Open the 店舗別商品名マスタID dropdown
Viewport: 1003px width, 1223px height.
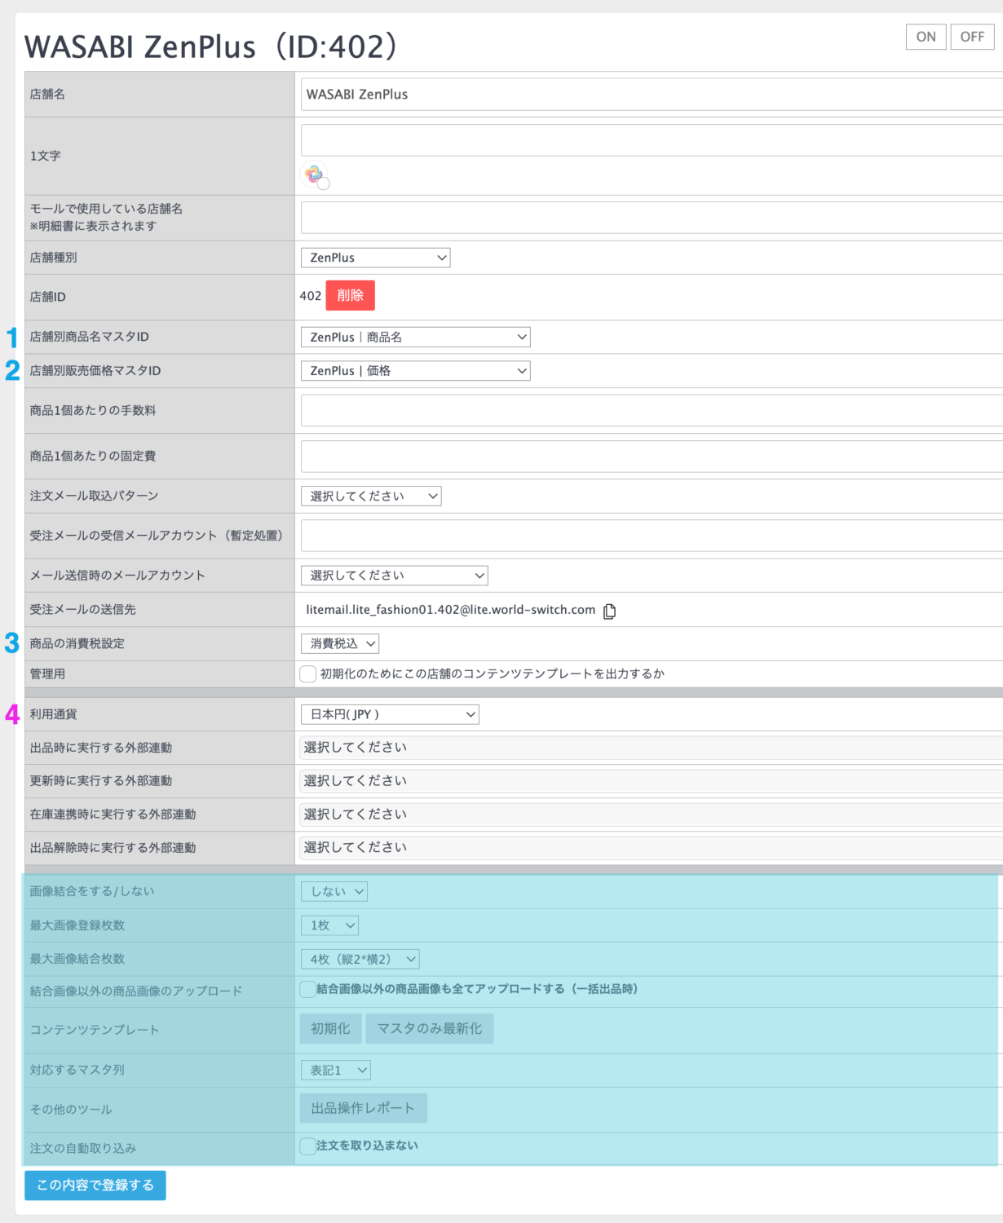pyautogui.click(x=415, y=337)
